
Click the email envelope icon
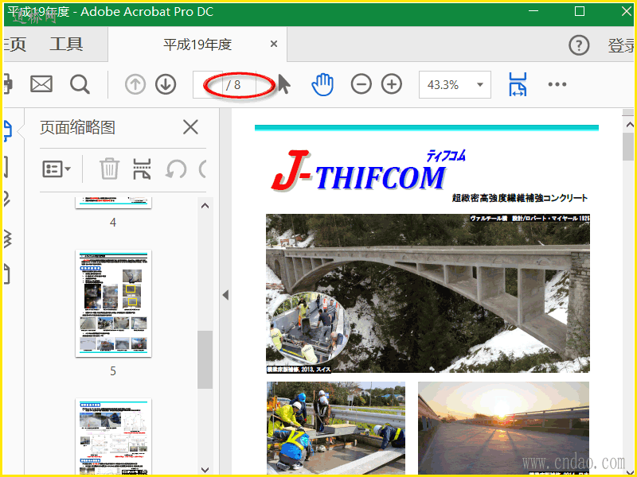[x=41, y=84]
